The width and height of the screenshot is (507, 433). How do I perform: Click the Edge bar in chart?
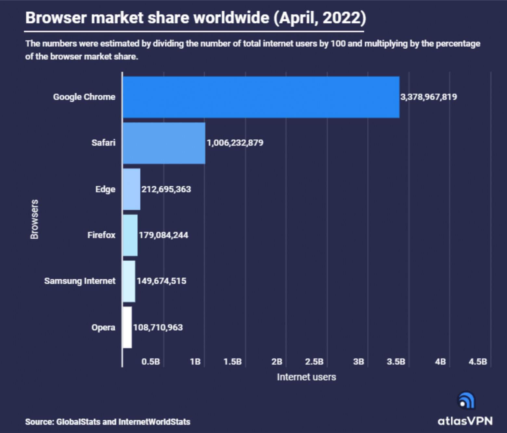coord(132,189)
